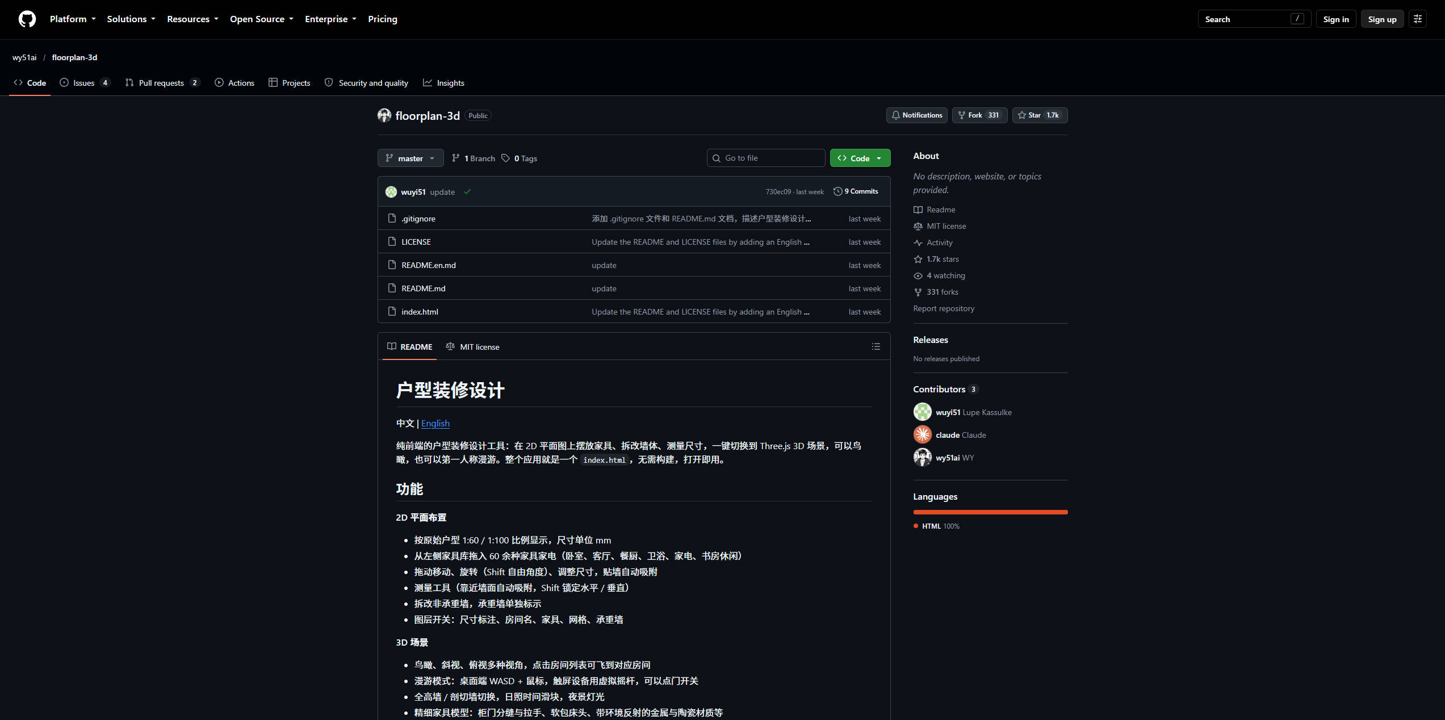Click the LICENSE file icon

[x=392, y=241]
